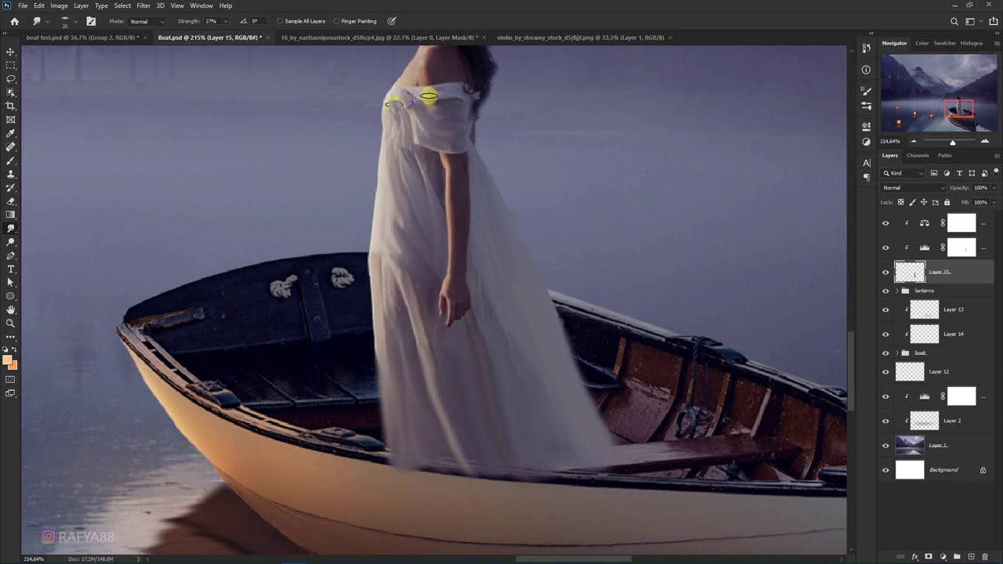Select the Crop tool
The width and height of the screenshot is (1003, 564).
coord(10,106)
